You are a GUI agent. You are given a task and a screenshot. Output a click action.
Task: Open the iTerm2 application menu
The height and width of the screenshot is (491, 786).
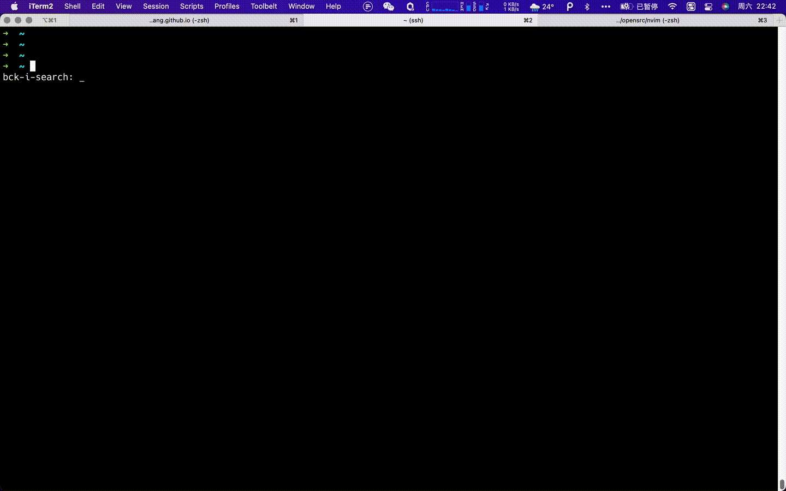coord(41,7)
